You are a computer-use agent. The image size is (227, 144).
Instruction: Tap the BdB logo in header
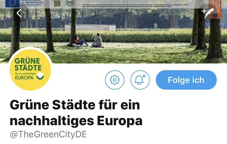[70, 3]
